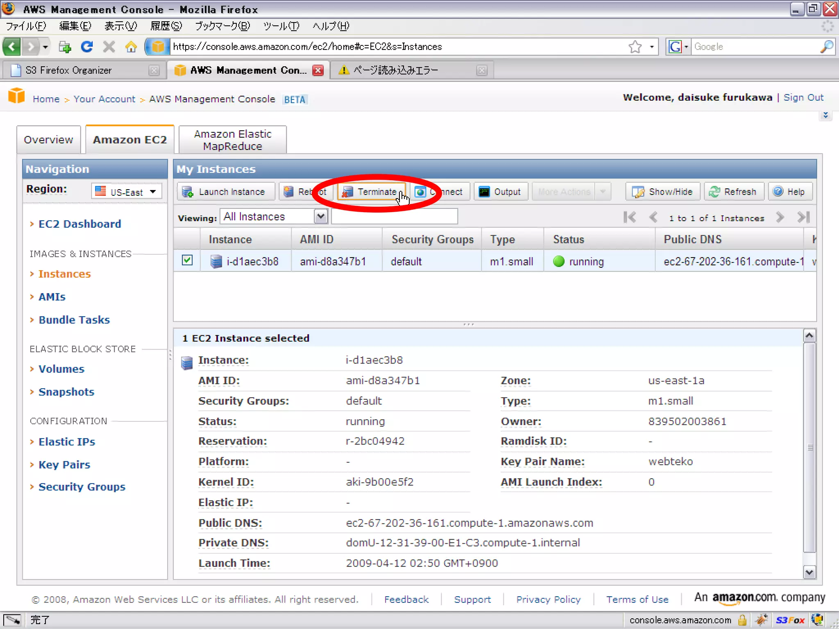Go to first page of instances
This screenshot has width=839, height=629.
630,217
